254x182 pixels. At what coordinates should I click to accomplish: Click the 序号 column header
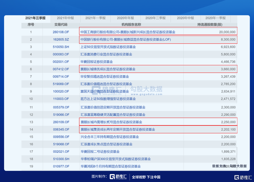(x=31, y=25)
